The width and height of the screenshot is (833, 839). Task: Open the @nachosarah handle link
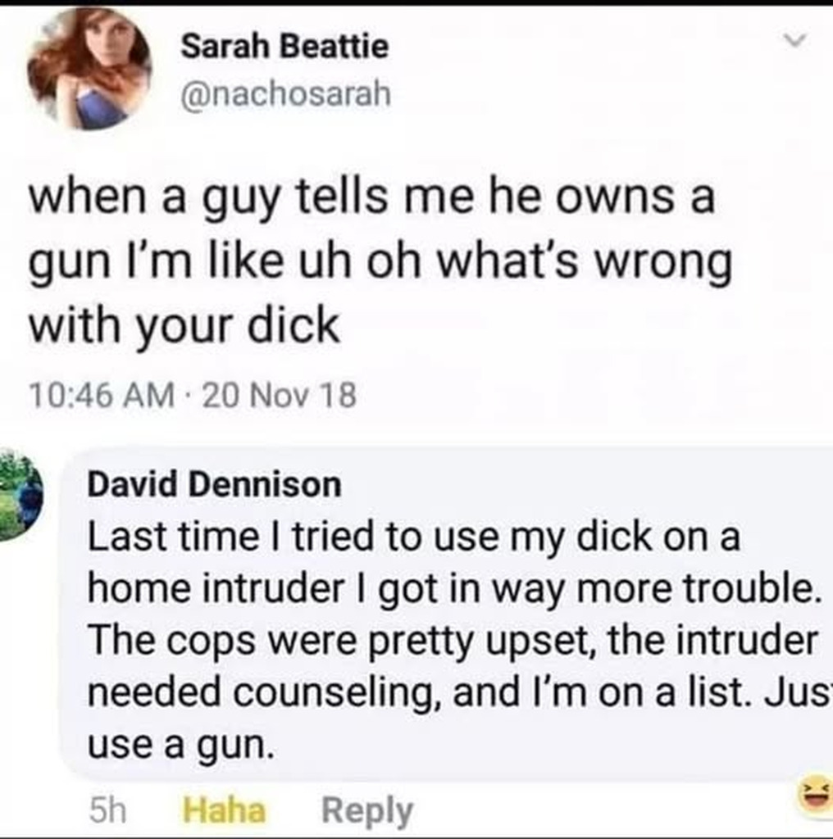point(286,94)
